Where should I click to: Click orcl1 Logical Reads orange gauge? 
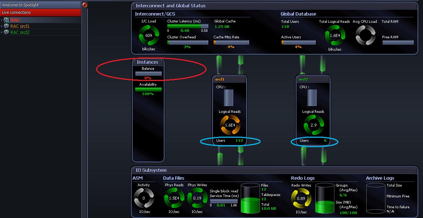tap(230, 125)
